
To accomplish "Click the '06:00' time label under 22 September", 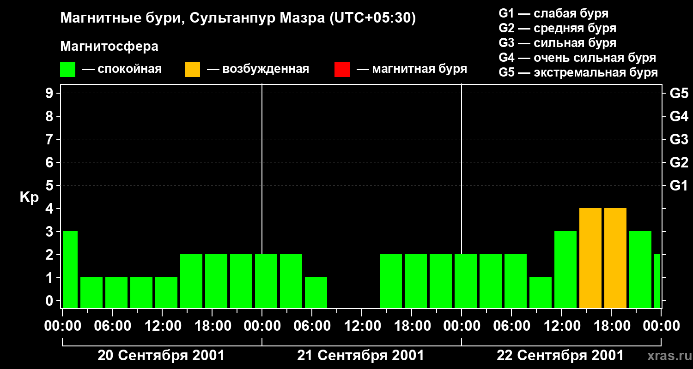I will [x=512, y=326].
